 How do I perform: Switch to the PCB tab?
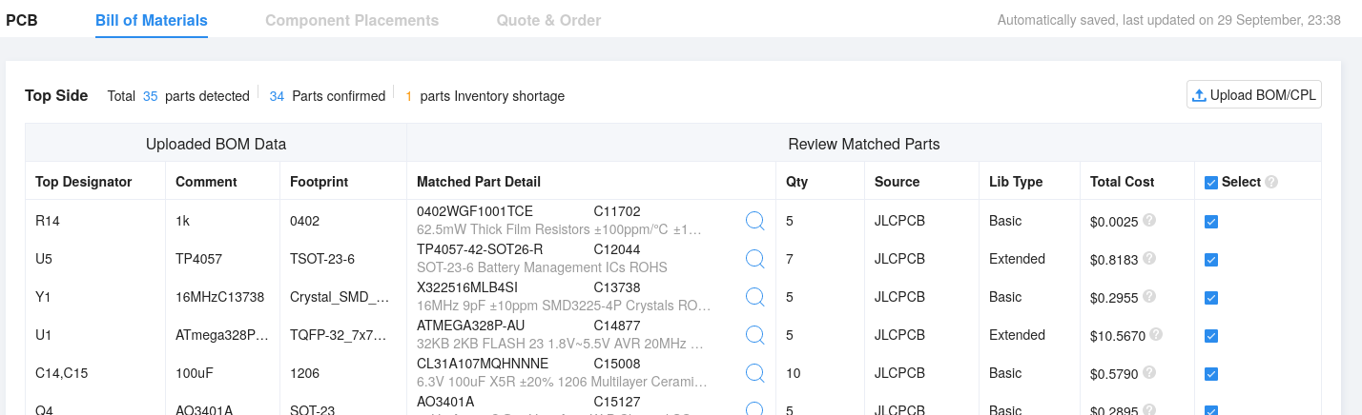click(22, 20)
